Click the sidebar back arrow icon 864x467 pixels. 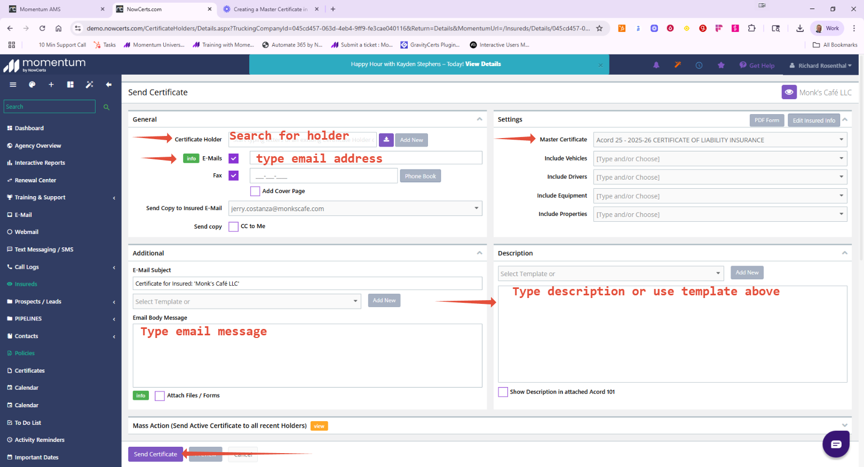pyautogui.click(x=109, y=84)
